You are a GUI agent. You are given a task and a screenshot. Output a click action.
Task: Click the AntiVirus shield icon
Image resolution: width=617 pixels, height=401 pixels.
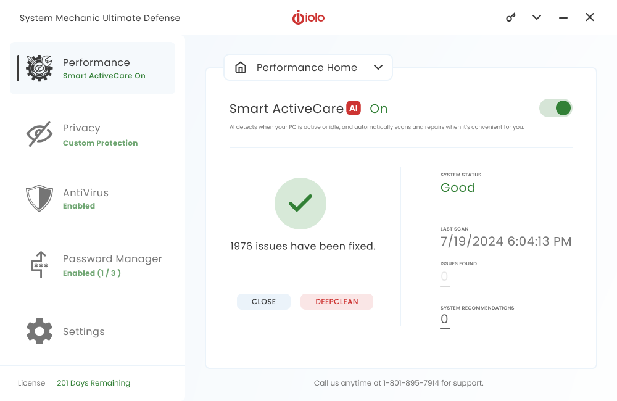pos(39,199)
